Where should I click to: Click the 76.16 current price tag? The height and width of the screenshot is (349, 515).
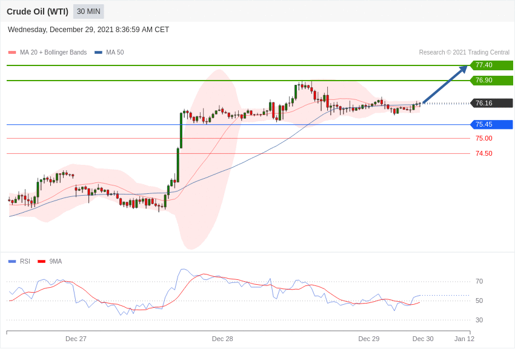click(491, 103)
